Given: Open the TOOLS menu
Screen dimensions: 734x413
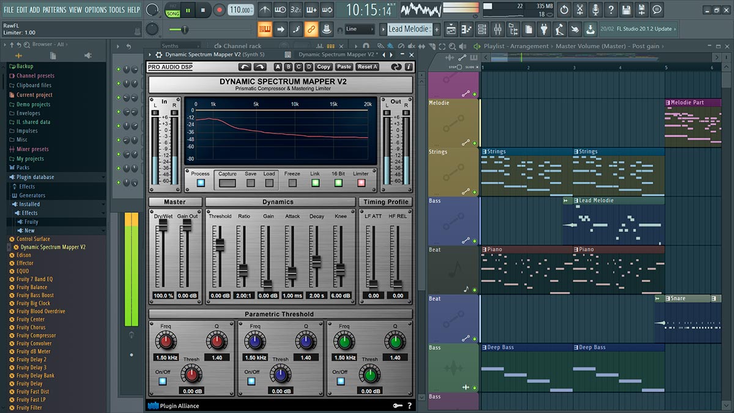Looking at the screenshot, I should pos(117,10).
